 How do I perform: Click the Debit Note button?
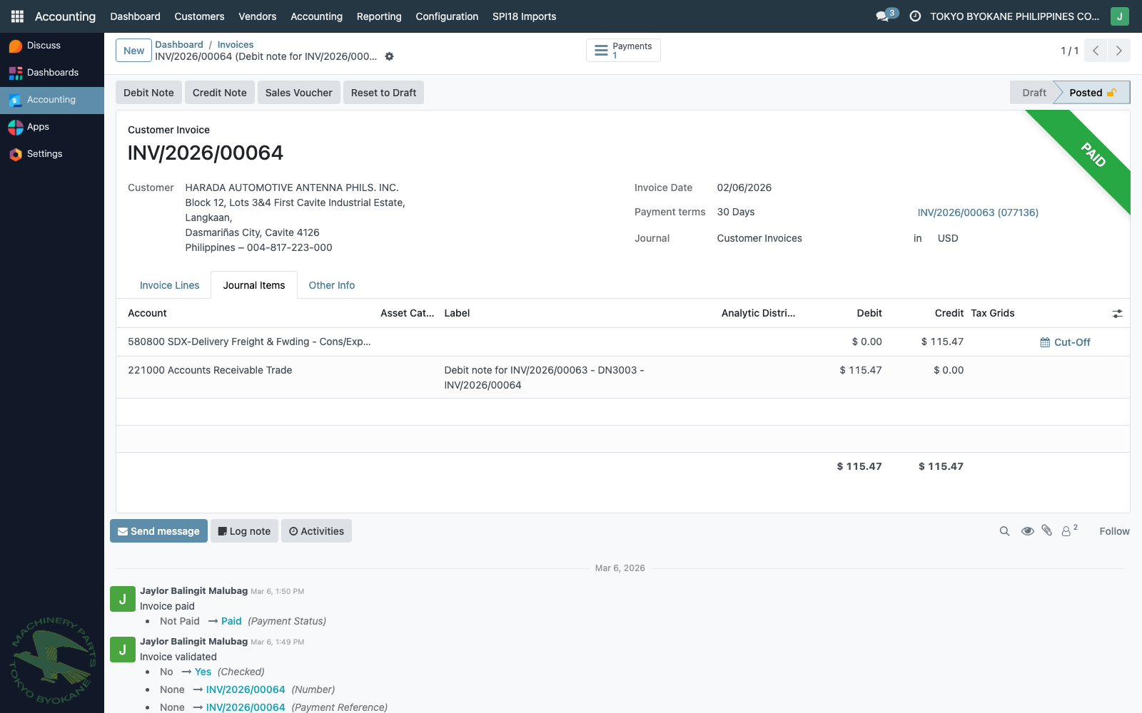point(148,93)
